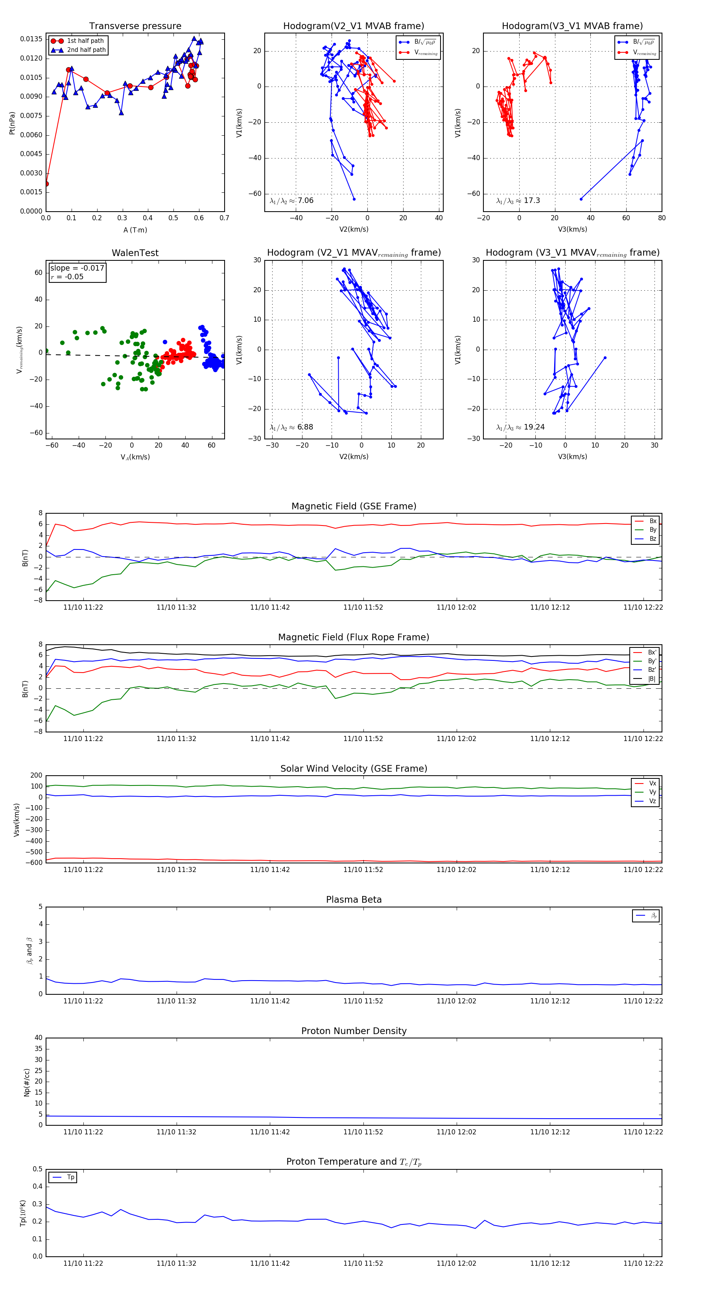This screenshot has height=1298, width=708.
Task: Click the "Plasma Beta" plot title
Action: click(x=354, y=900)
